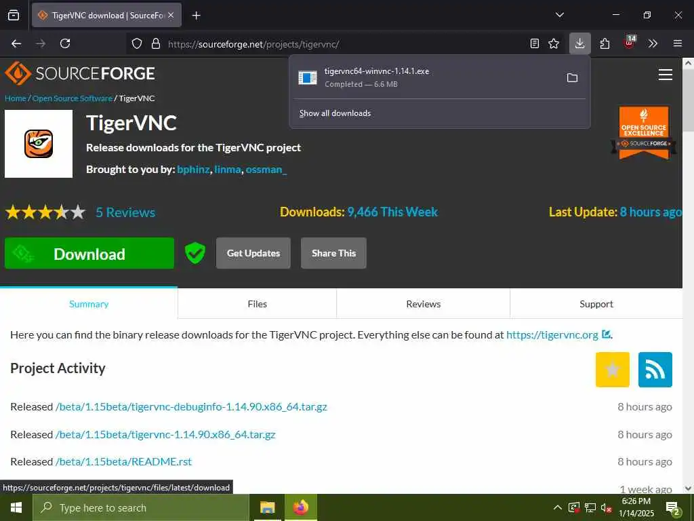Click the TigerVNC tiger project icon

coord(39,144)
